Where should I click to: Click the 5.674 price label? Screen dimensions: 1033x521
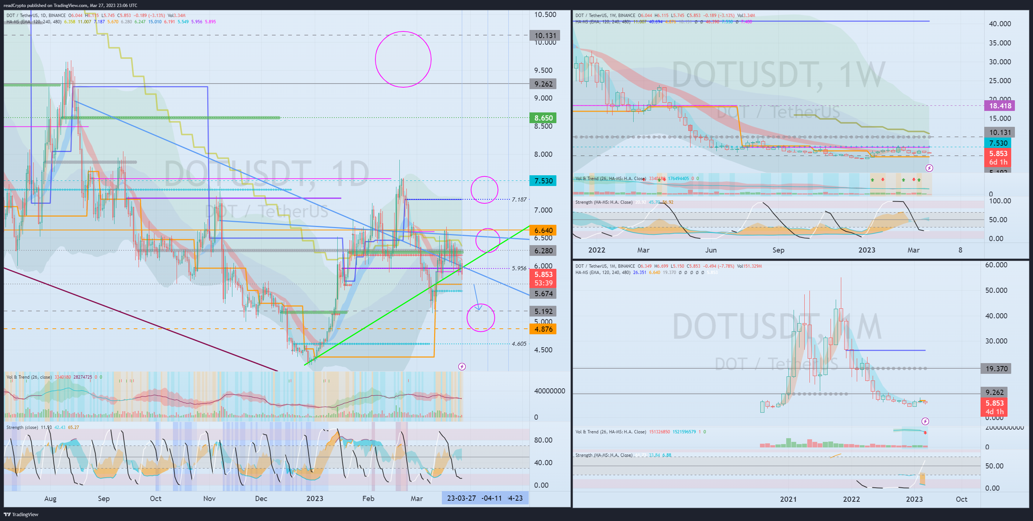click(543, 294)
